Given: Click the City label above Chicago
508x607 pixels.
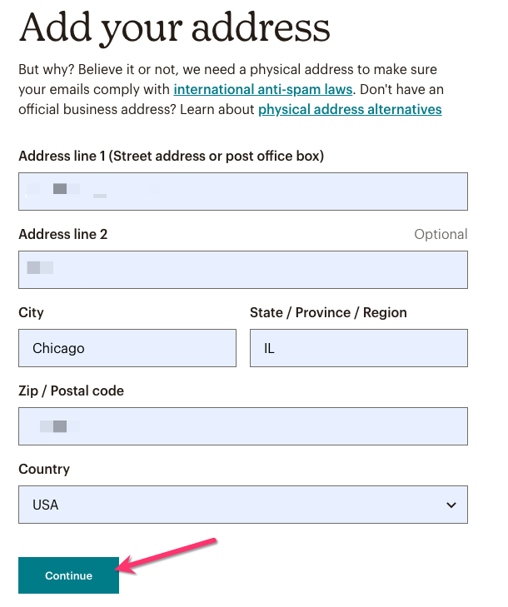Looking at the screenshot, I should click(x=31, y=312).
